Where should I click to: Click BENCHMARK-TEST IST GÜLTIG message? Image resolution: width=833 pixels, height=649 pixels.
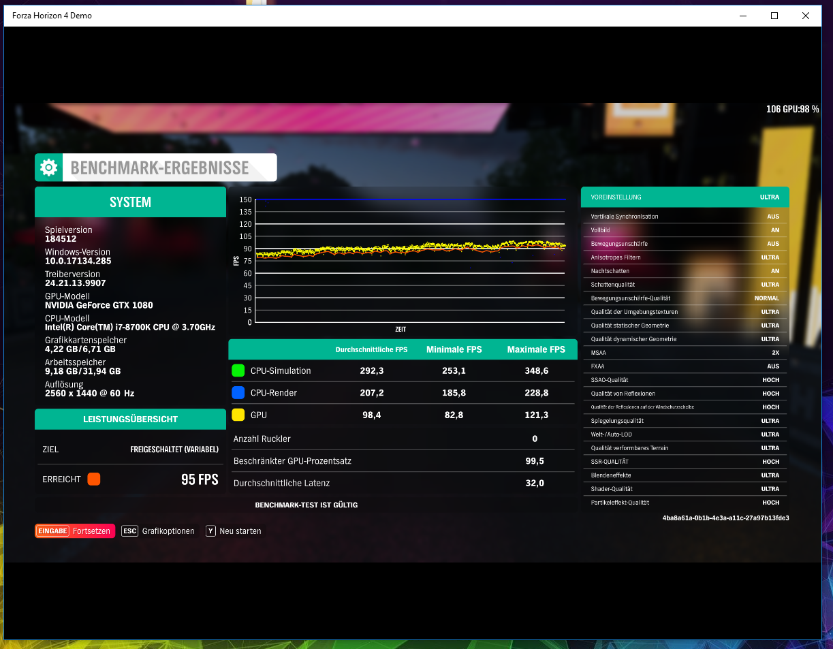pyautogui.click(x=307, y=505)
